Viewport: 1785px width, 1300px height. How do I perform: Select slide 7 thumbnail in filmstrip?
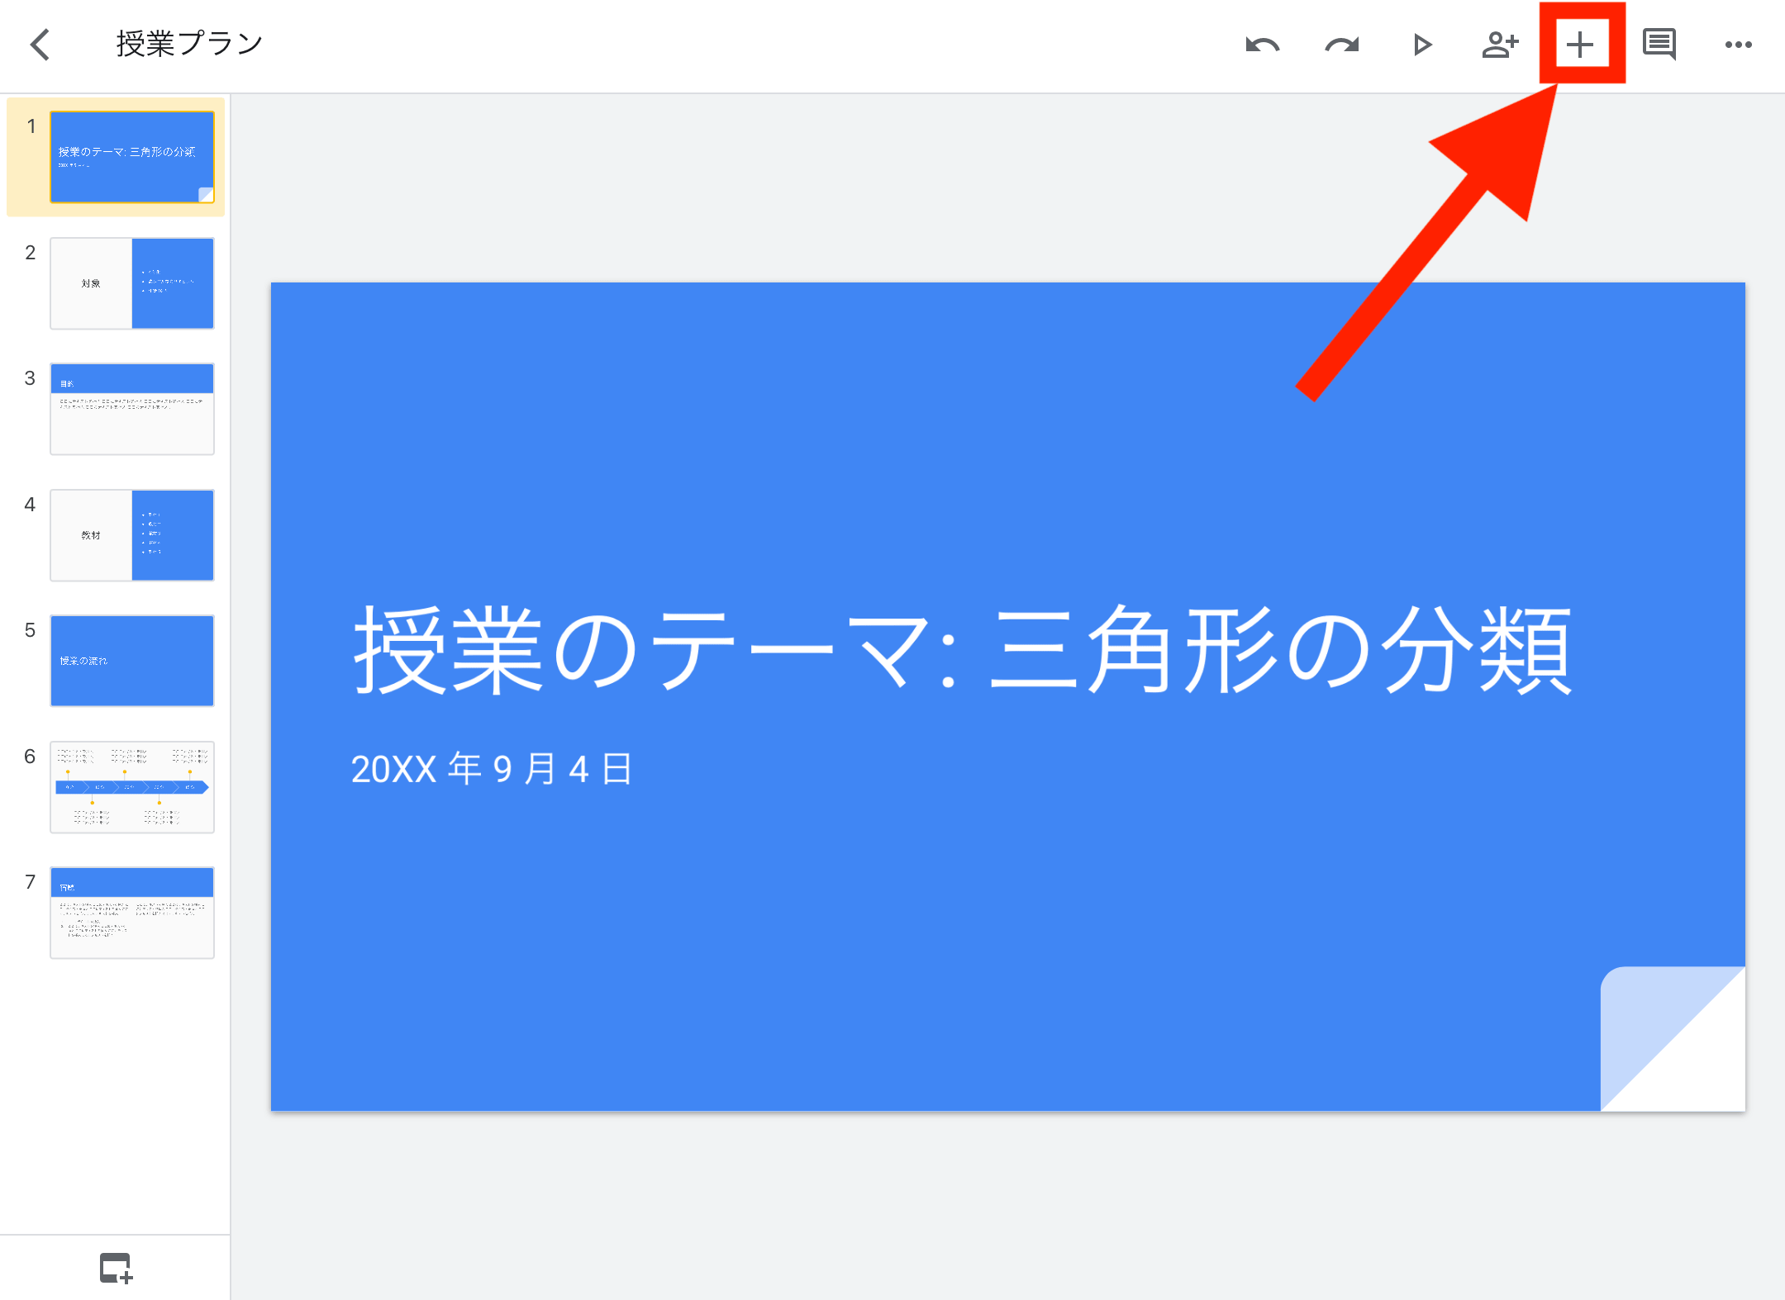(x=132, y=913)
